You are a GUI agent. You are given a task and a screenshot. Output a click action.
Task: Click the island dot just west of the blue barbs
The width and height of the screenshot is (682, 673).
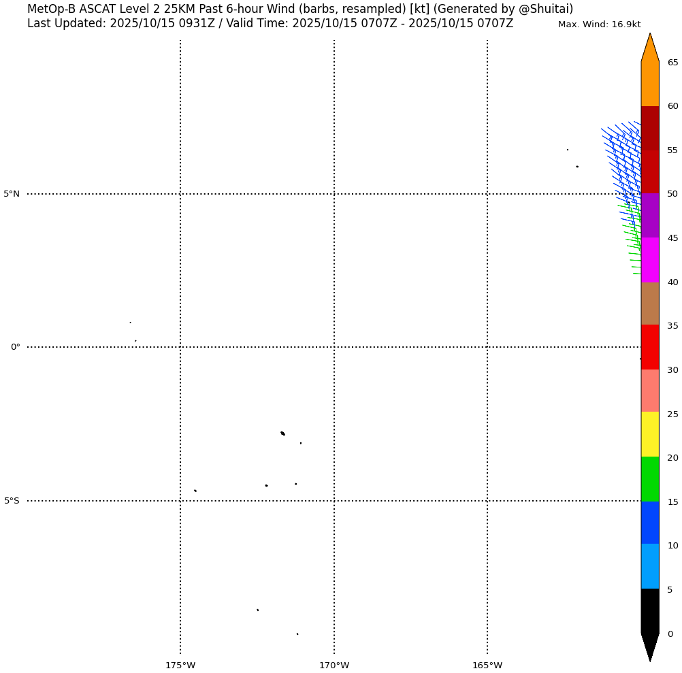(577, 167)
